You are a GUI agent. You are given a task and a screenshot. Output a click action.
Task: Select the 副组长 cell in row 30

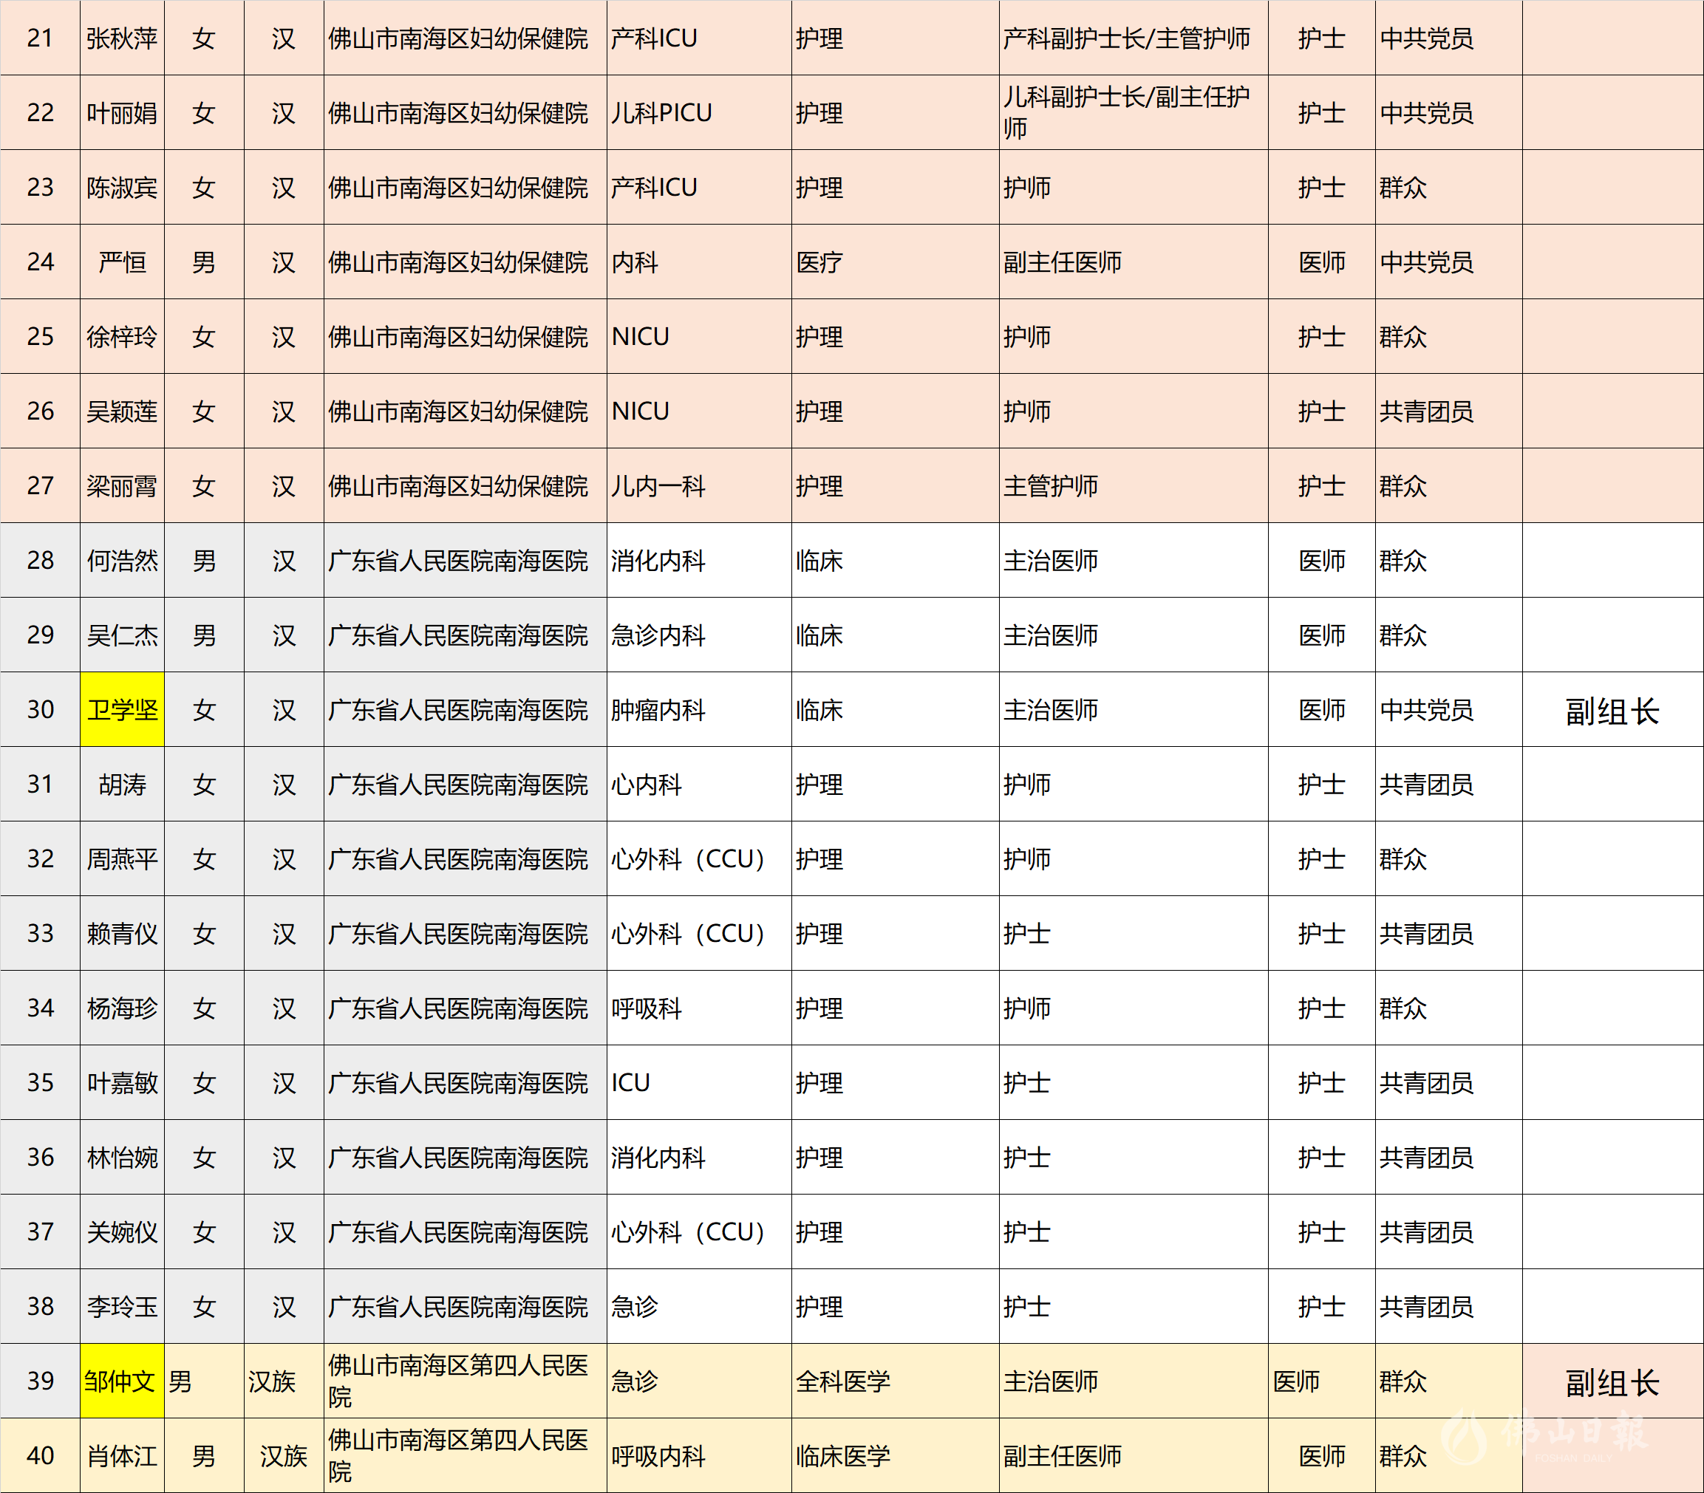(x=1612, y=709)
